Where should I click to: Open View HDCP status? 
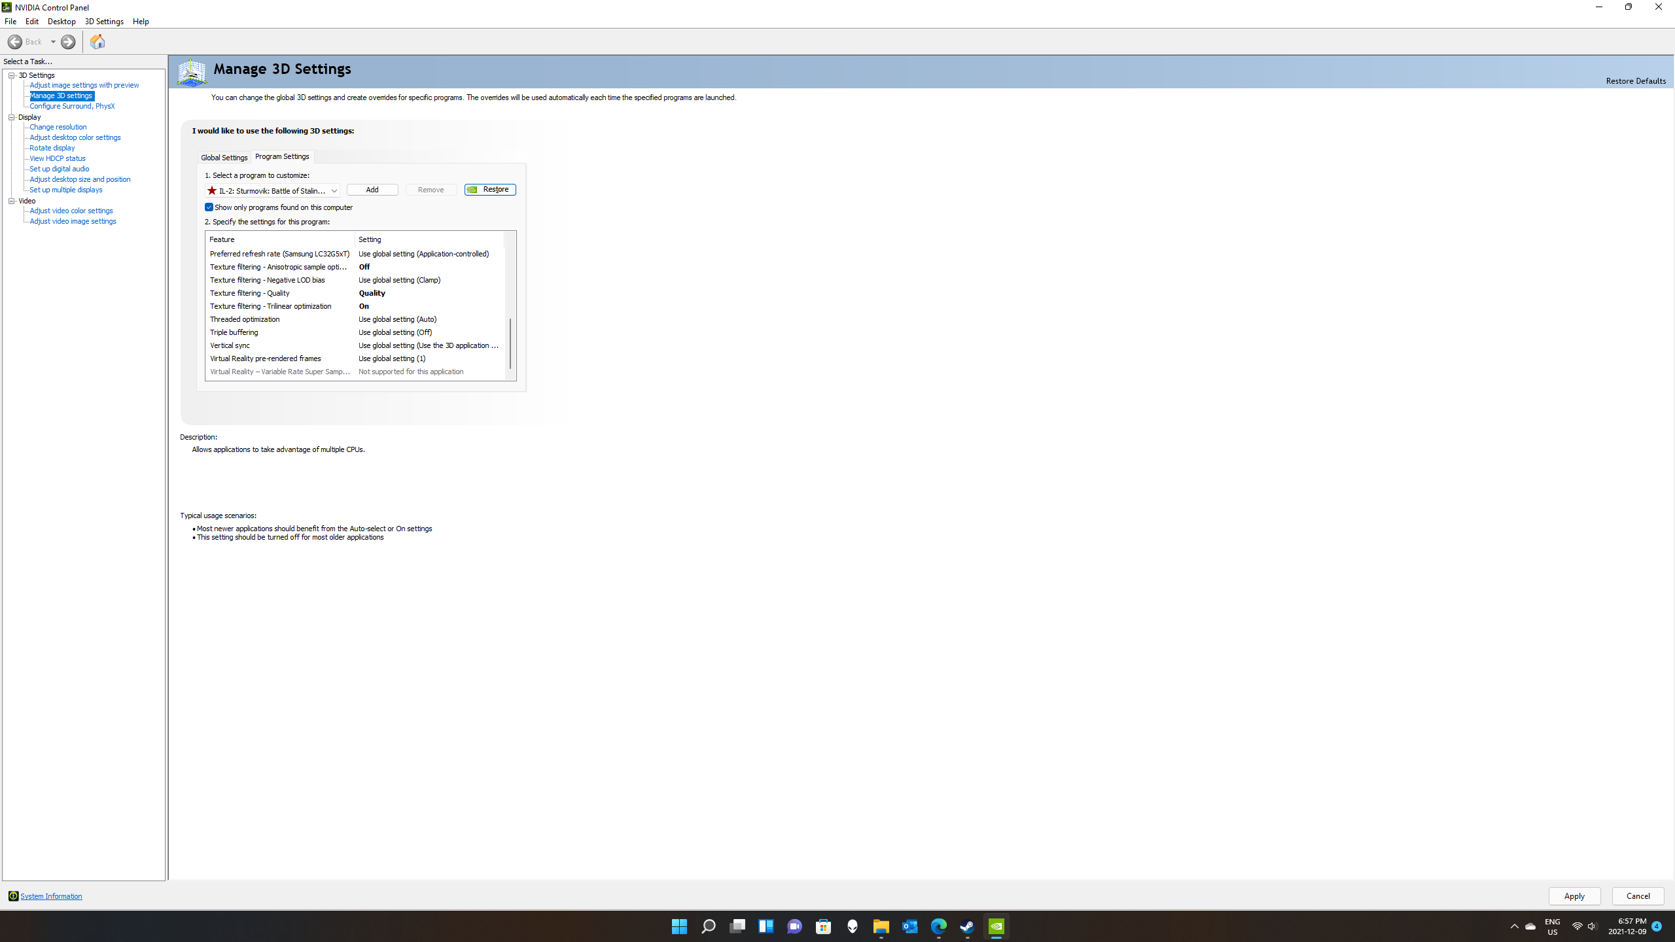tap(58, 158)
